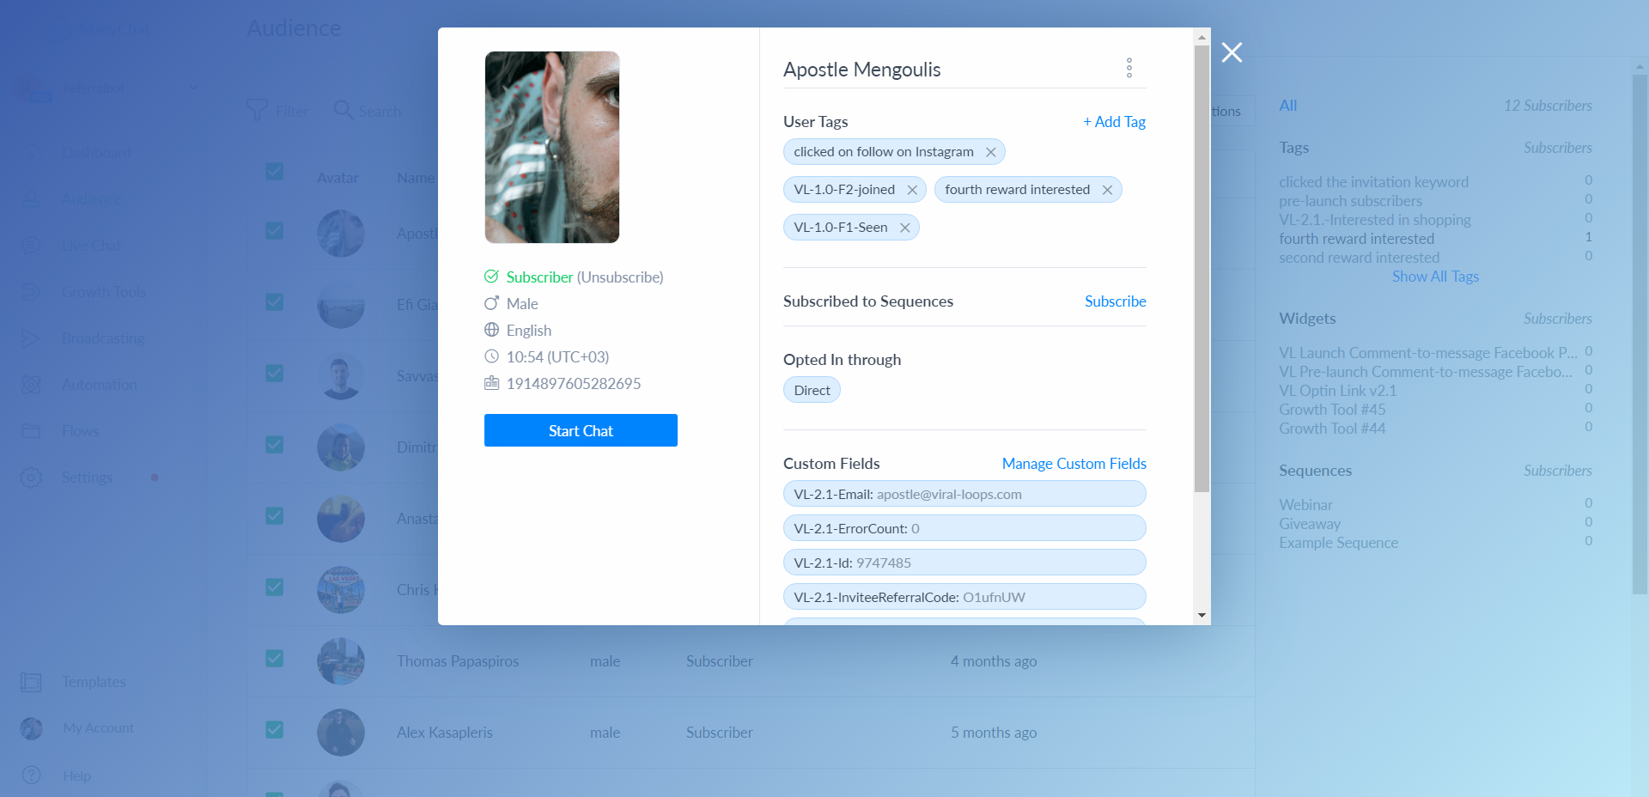
Task: Remove the VL-1.0-F2-joined tag
Action: coord(912,190)
